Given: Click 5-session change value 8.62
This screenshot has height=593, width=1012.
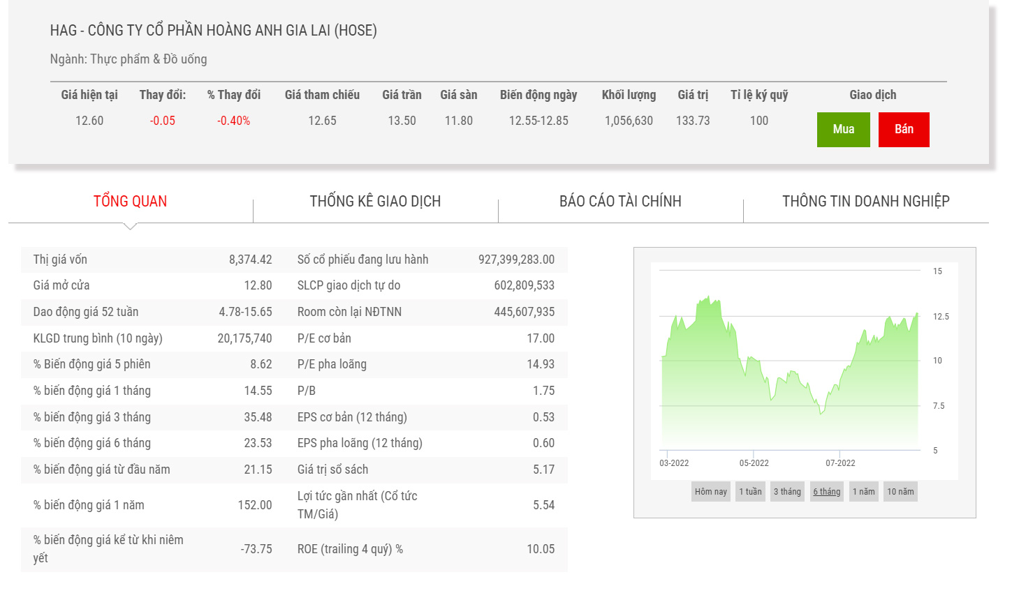Looking at the screenshot, I should (261, 364).
